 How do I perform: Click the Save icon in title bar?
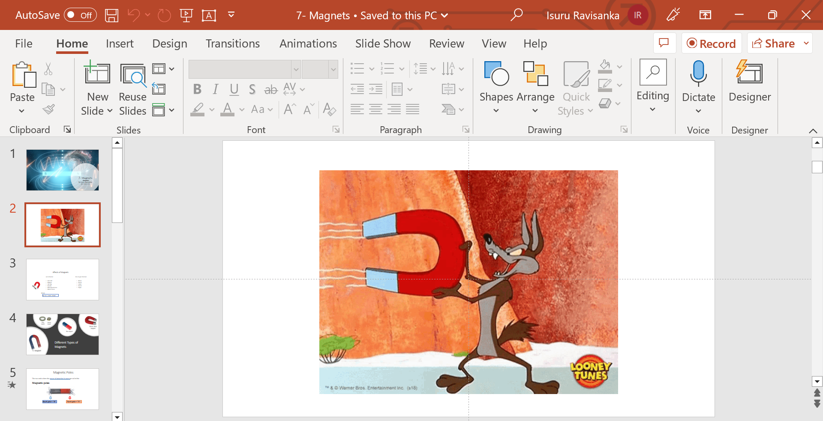tap(111, 15)
